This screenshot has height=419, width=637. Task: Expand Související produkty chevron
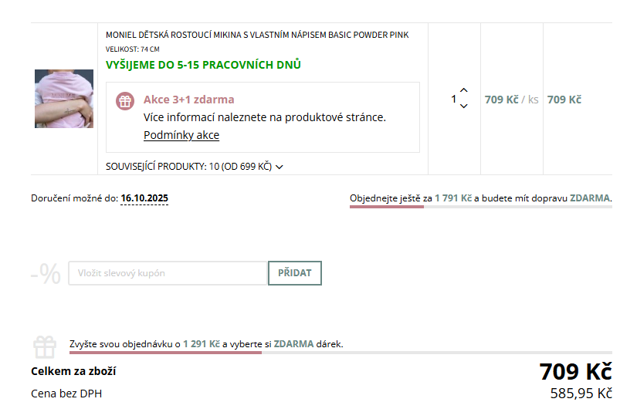pyautogui.click(x=280, y=166)
